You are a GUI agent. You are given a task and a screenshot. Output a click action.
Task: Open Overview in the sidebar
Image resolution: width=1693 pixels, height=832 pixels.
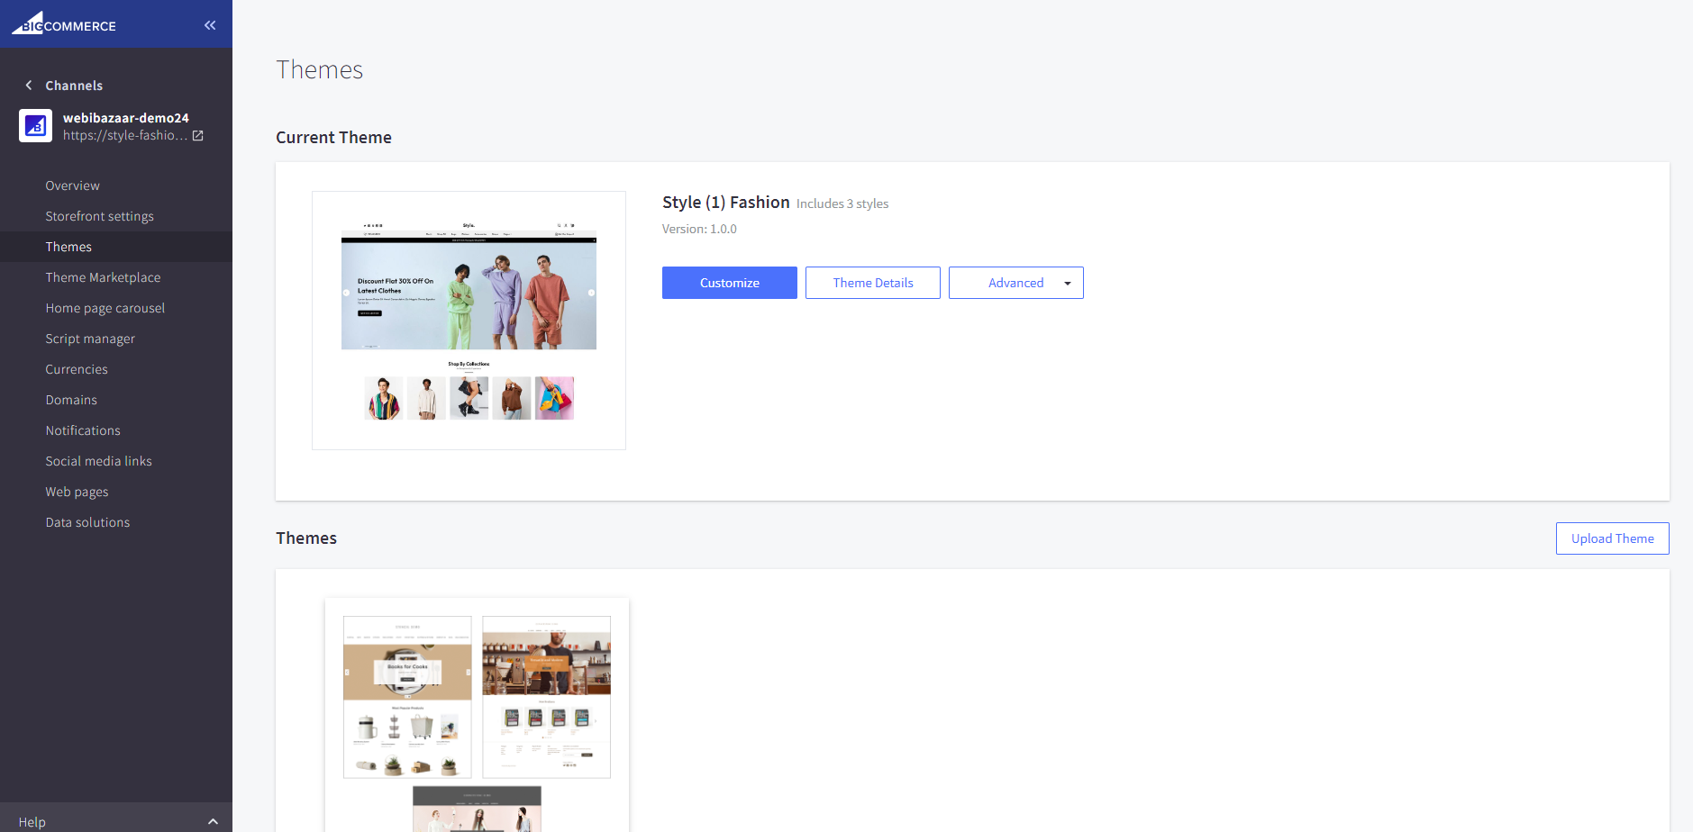73,185
